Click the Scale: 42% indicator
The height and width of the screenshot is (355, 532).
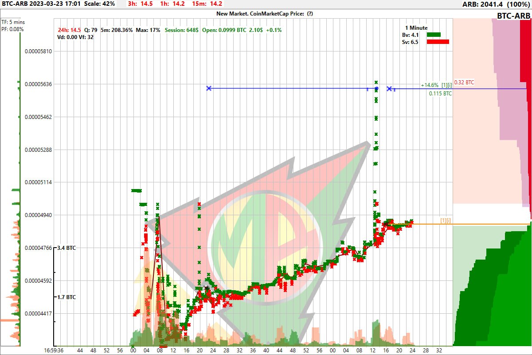99,4
